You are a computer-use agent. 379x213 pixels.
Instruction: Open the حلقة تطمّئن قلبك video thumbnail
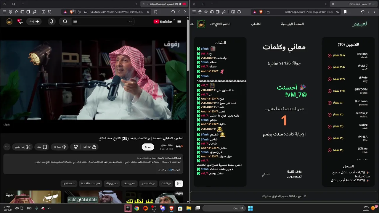tap(93, 197)
